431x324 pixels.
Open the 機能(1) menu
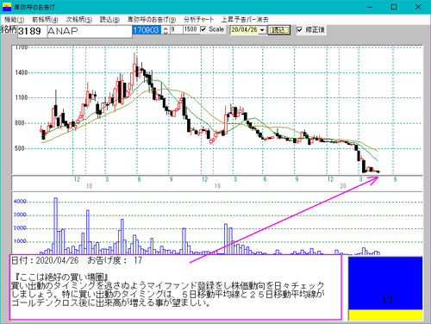[x=14, y=20]
